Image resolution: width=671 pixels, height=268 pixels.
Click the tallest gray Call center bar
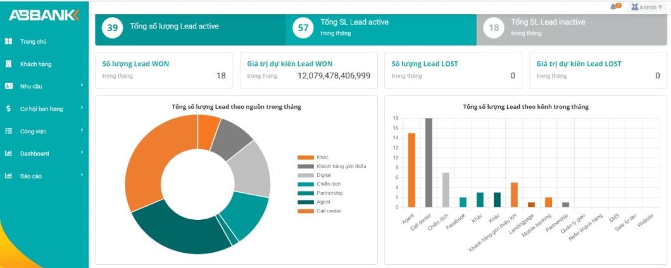pyautogui.click(x=429, y=162)
